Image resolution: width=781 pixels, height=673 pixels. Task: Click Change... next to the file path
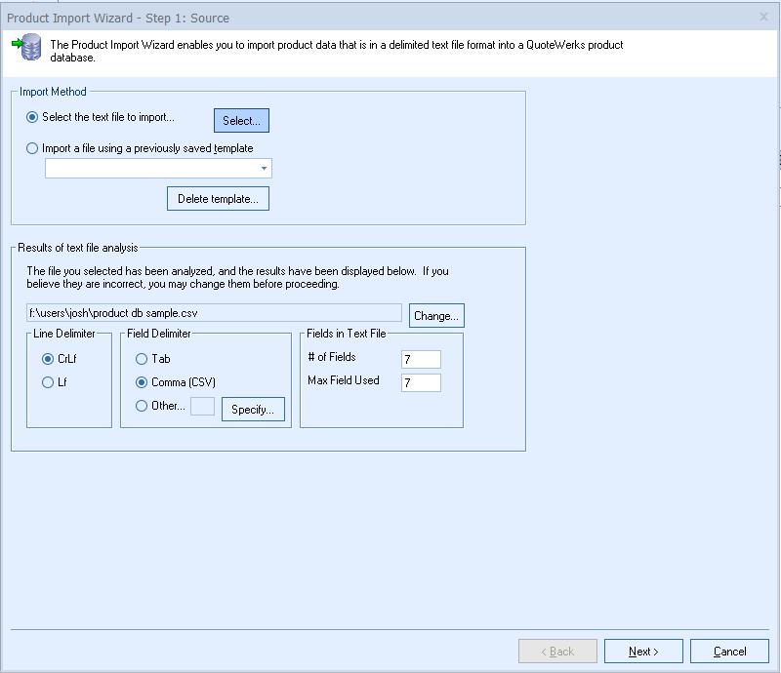(435, 316)
